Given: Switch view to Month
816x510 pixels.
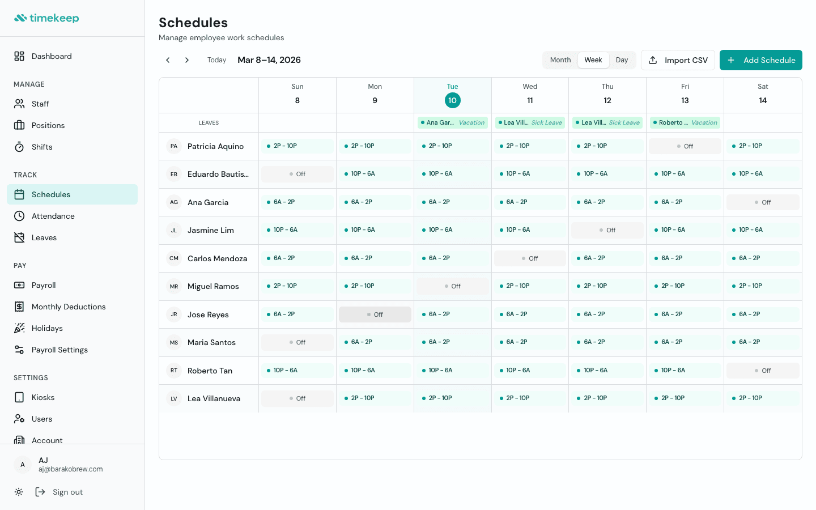Looking at the screenshot, I should [x=560, y=59].
